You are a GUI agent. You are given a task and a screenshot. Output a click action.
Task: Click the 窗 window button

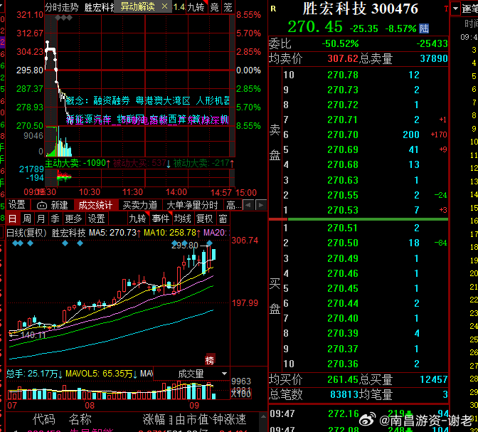pos(223,218)
